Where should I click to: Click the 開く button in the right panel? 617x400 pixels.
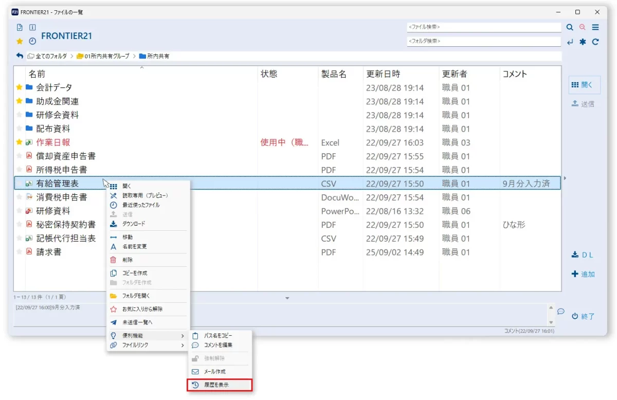(585, 85)
